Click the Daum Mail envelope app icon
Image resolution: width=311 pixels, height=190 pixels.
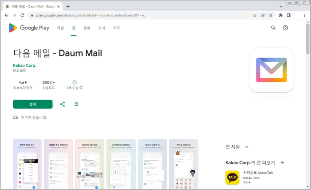[x=271, y=70]
